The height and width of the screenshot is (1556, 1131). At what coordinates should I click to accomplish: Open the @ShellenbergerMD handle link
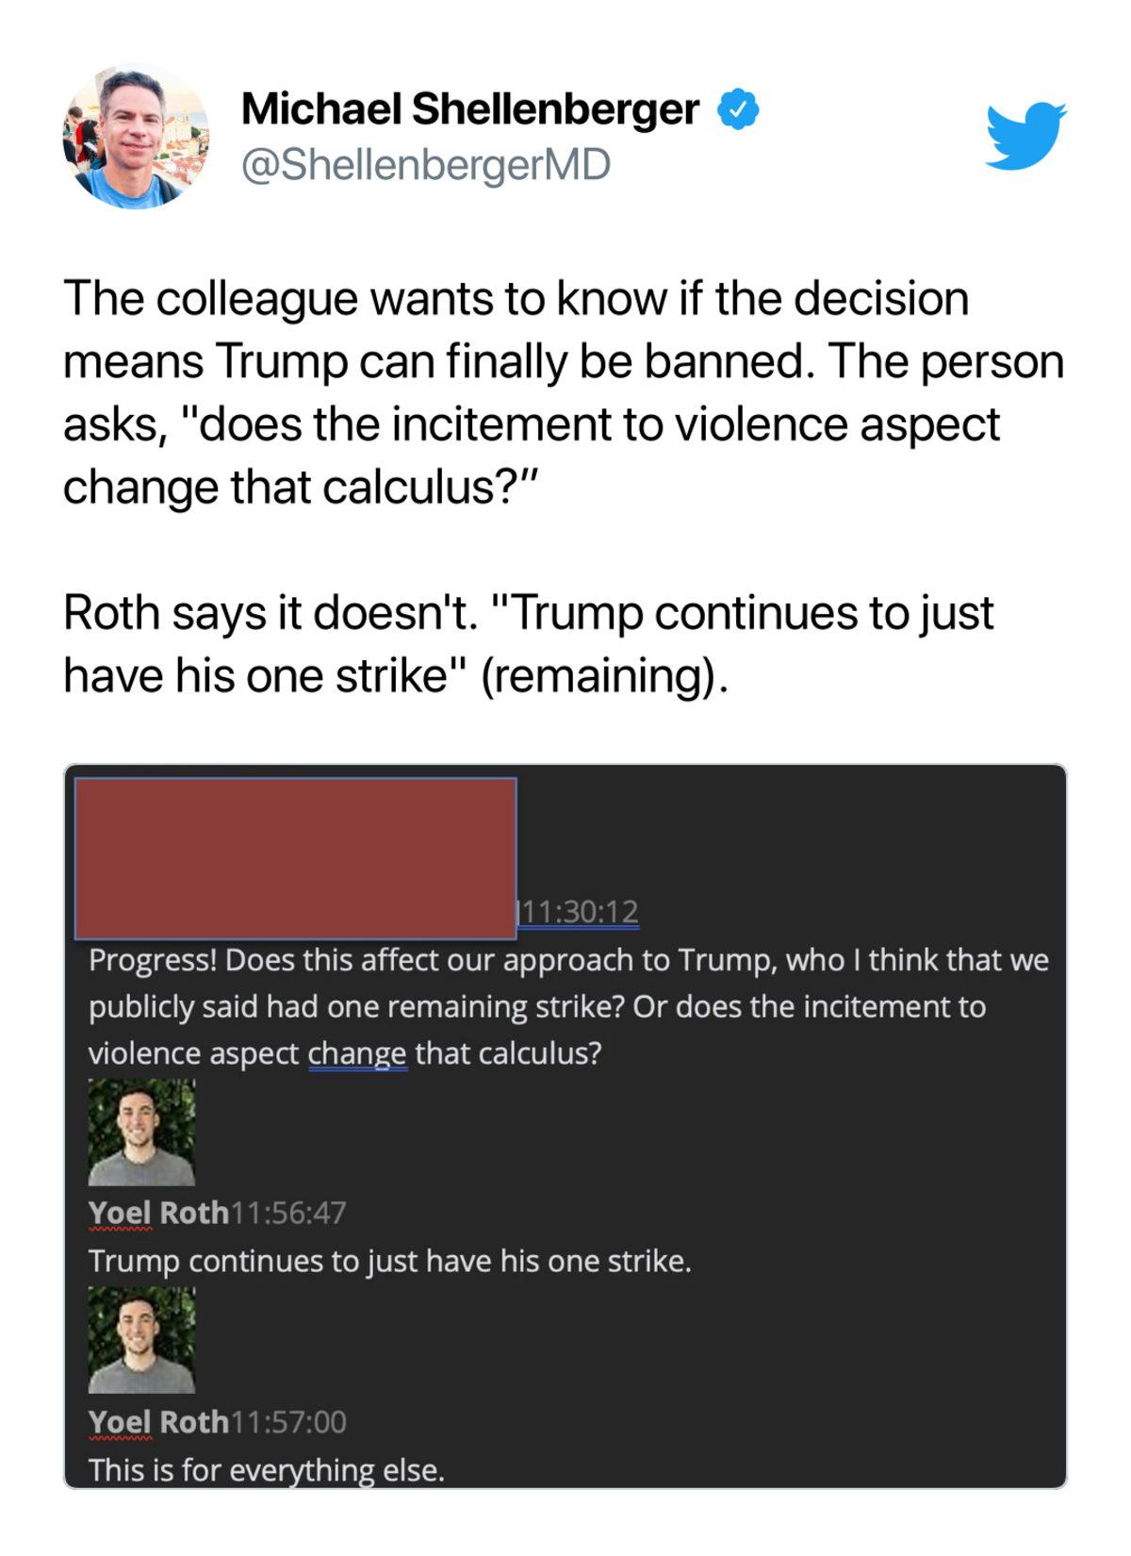click(x=426, y=164)
